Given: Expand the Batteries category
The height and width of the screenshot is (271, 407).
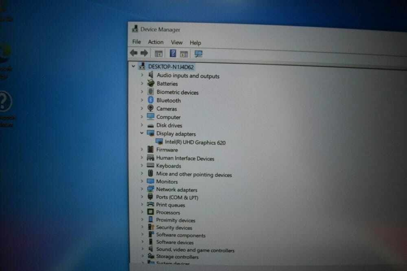Looking at the screenshot, I should 142,83.
